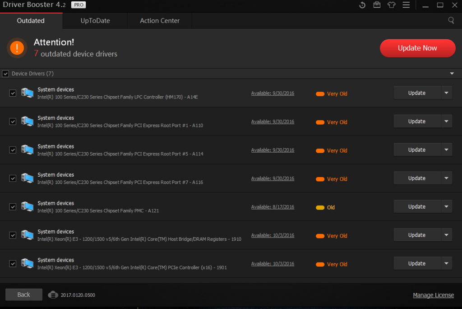Toggle the Device Drivers (7) master checkbox
Image resolution: width=462 pixels, height=309 pixels.
(x=5, y=74)
